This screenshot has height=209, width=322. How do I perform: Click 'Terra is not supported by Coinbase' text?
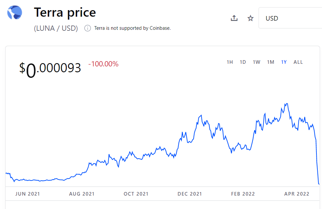click(132, 28)
